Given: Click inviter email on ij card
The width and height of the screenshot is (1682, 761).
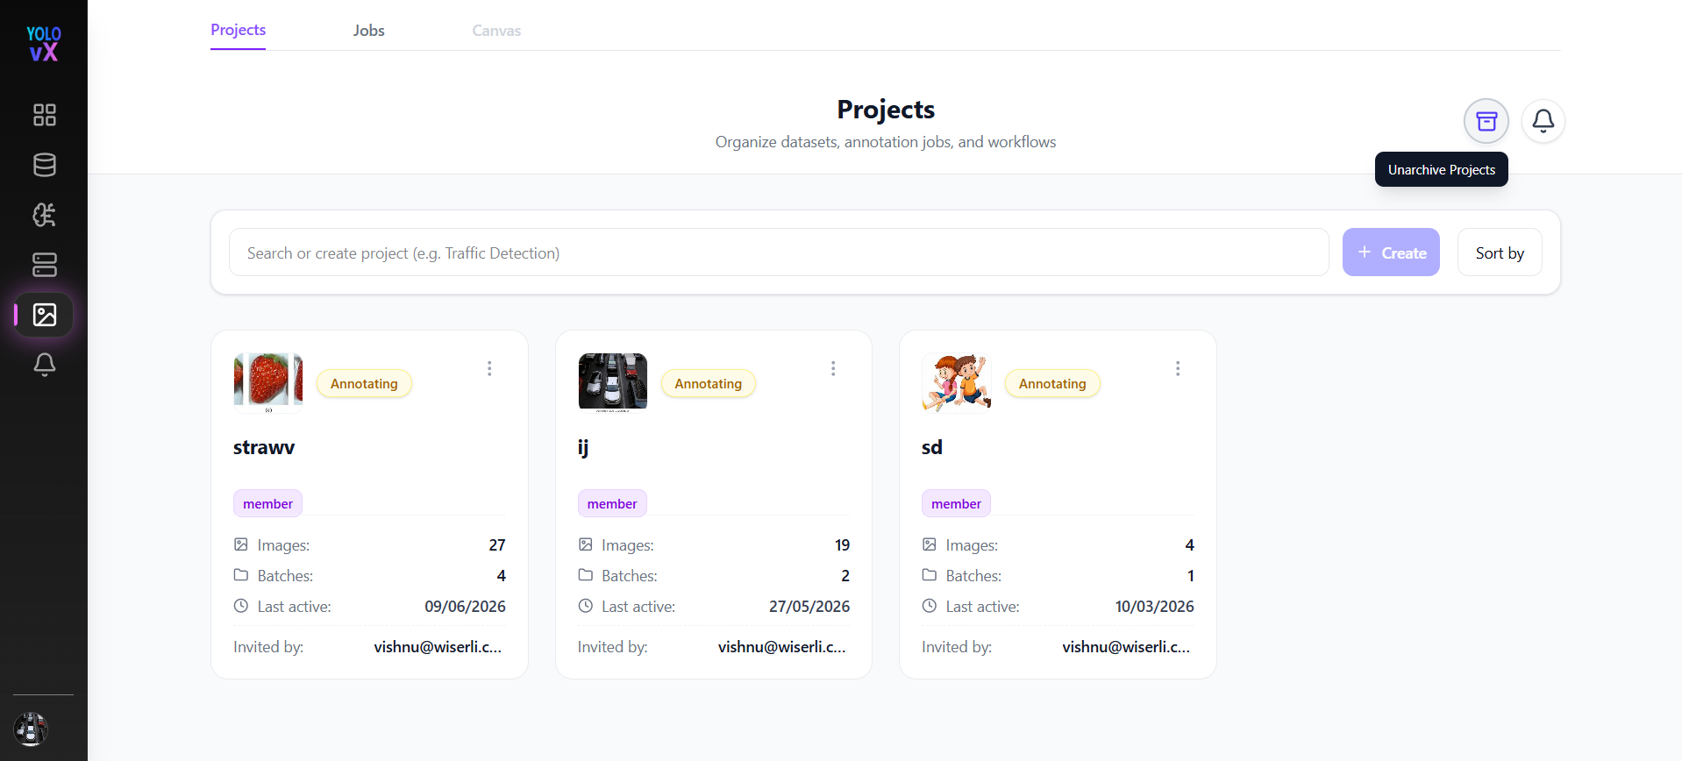Looking at the screenshot, I should click(782, 647).
